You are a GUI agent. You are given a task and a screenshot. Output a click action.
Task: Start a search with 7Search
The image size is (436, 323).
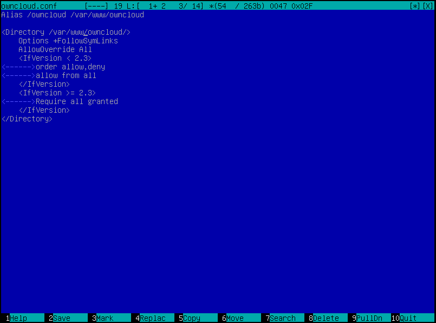coord(283,318)
